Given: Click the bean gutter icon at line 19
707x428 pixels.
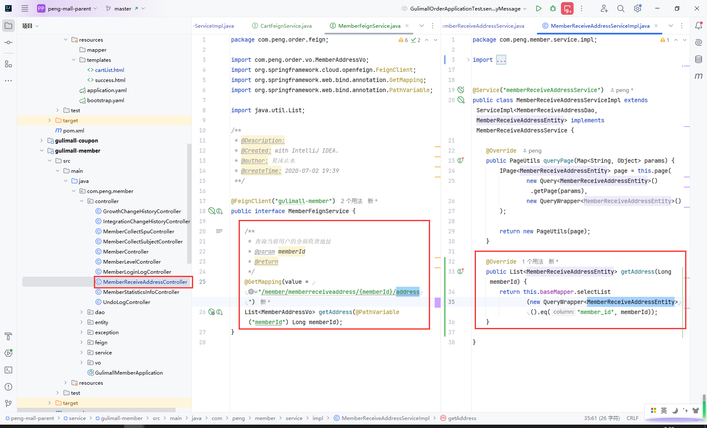Looking at the screenshot, I should click(461, 90).
